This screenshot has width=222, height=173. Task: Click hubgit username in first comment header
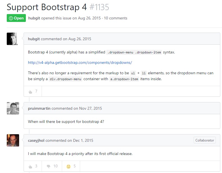[34, 39]
